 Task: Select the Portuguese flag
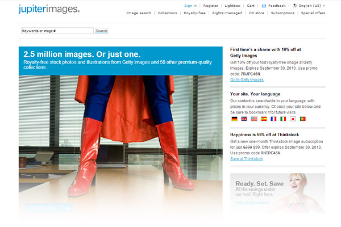coord(302,119)
